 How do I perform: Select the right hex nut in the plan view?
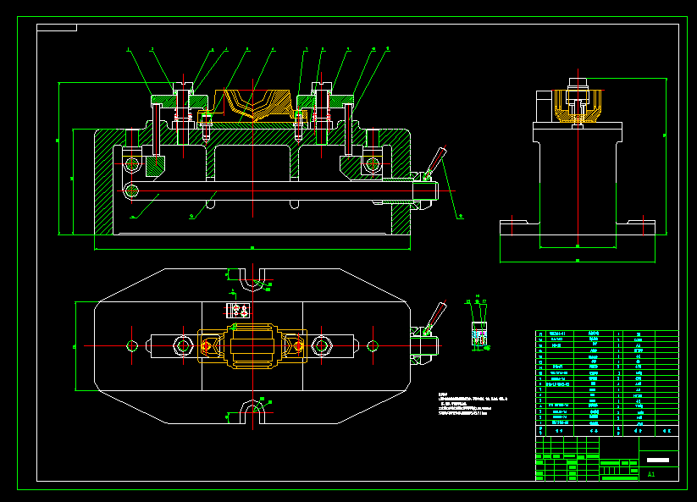click(x=321, y=345)
